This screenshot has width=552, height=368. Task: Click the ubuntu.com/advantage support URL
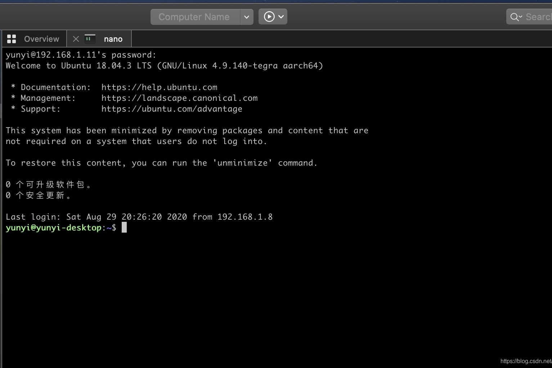click(172, 109)
